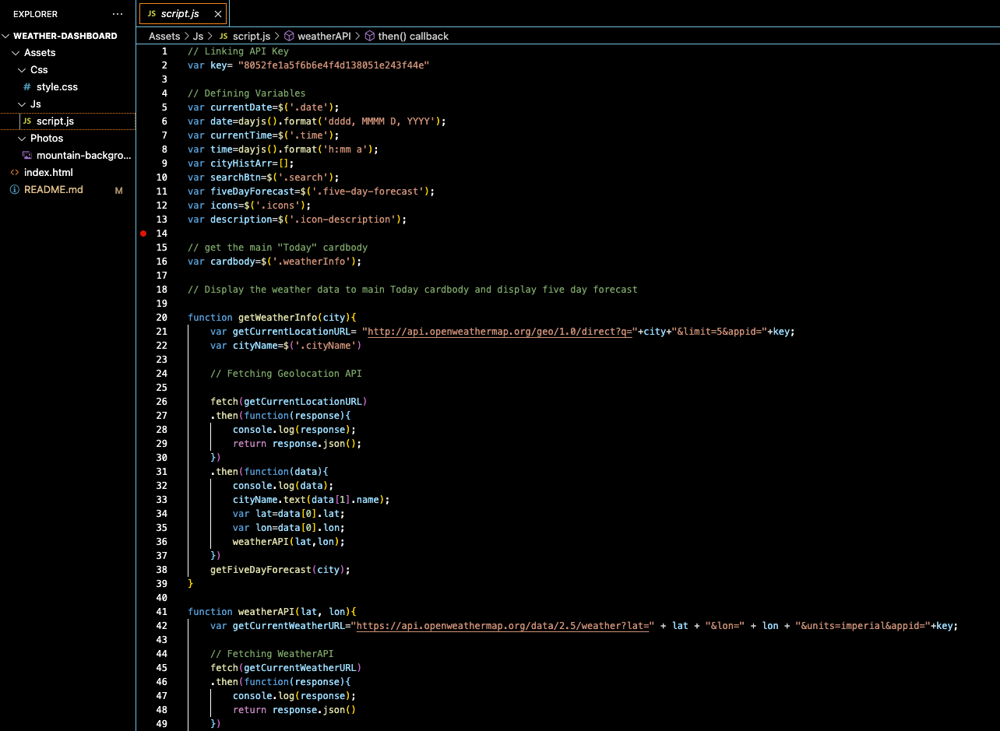This screenshot has width=1000, height=731.
Task: Select Assets in the breadcrumb path
Action: 164,37
